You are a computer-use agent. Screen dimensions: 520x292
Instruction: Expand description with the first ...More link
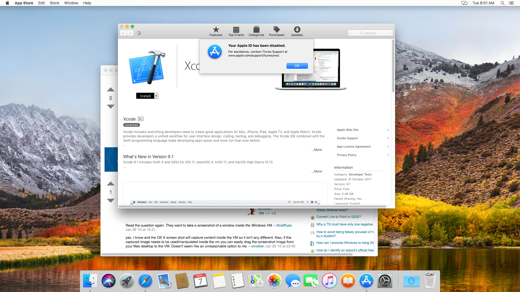317,150
